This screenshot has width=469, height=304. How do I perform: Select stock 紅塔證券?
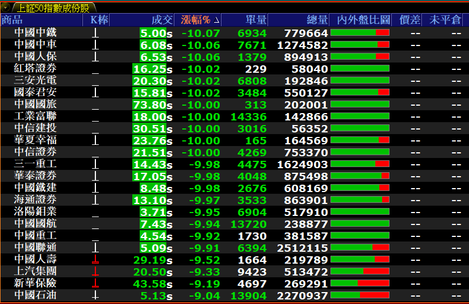[35, 69]
